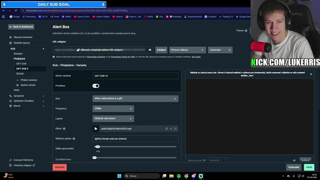Click the plus icon for Přidání varianty
Screen dimensions: 320x180
click(17, 80)
